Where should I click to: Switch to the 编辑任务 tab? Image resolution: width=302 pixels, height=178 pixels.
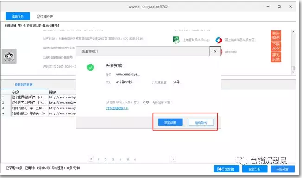point(18,16)
